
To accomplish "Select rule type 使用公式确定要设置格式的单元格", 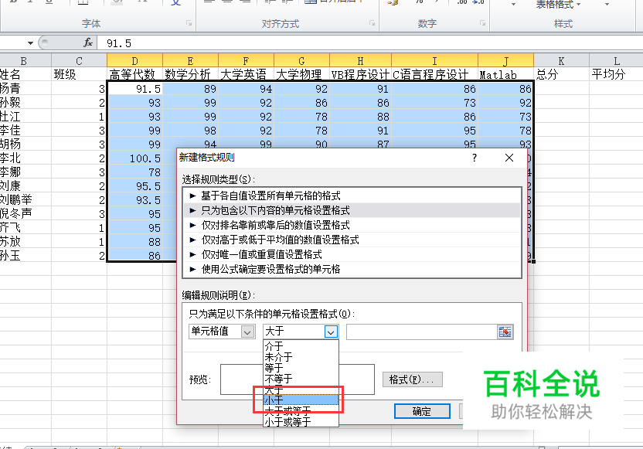I will tap(352, 270).
